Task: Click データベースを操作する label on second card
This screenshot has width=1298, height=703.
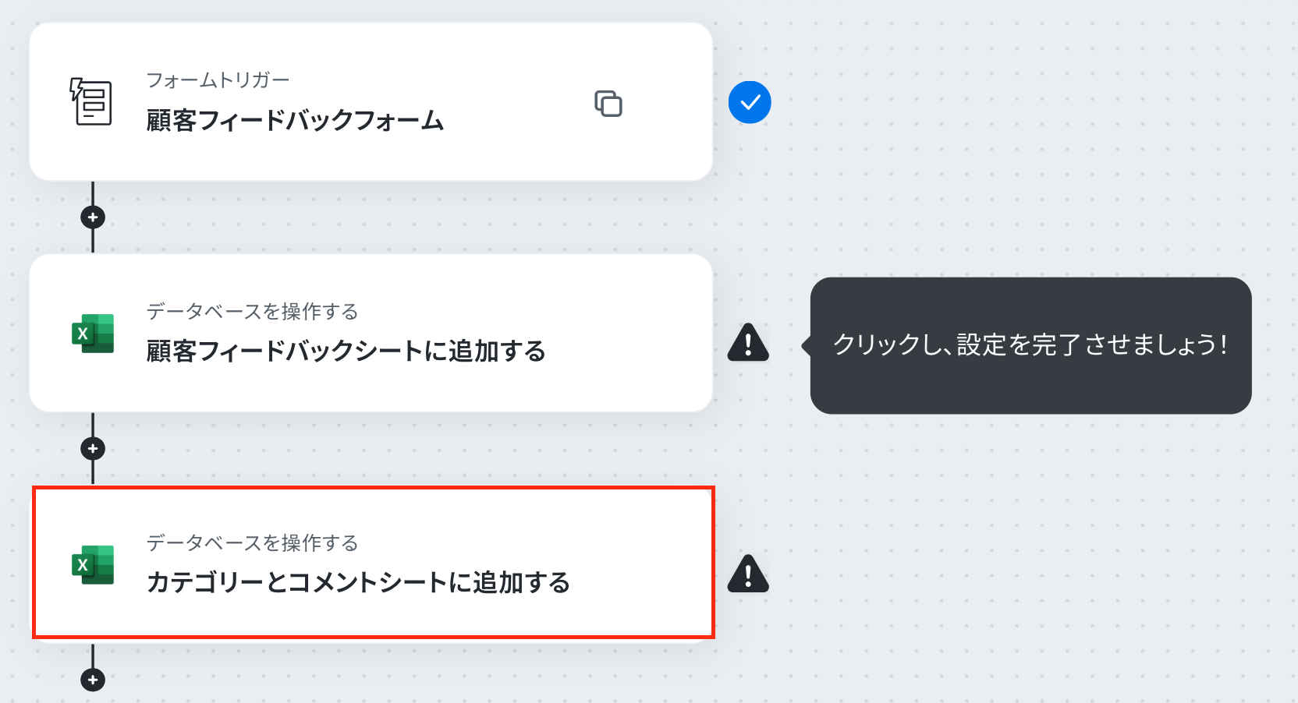Action: [x=252, y=312]
